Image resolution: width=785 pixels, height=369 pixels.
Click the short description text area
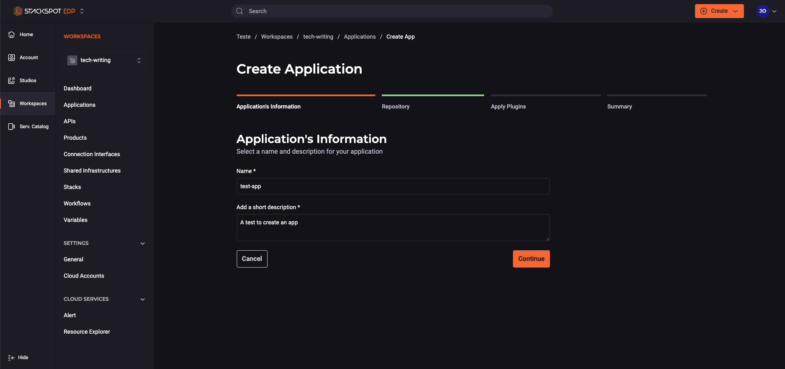[x=393, y=228]
